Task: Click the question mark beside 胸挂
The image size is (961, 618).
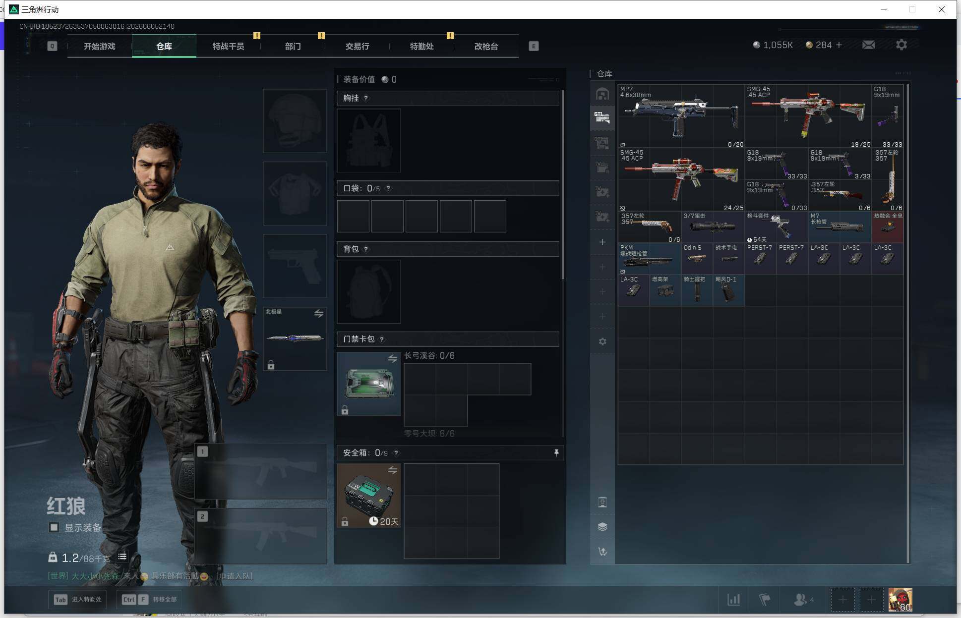Action: pos(366,98)
